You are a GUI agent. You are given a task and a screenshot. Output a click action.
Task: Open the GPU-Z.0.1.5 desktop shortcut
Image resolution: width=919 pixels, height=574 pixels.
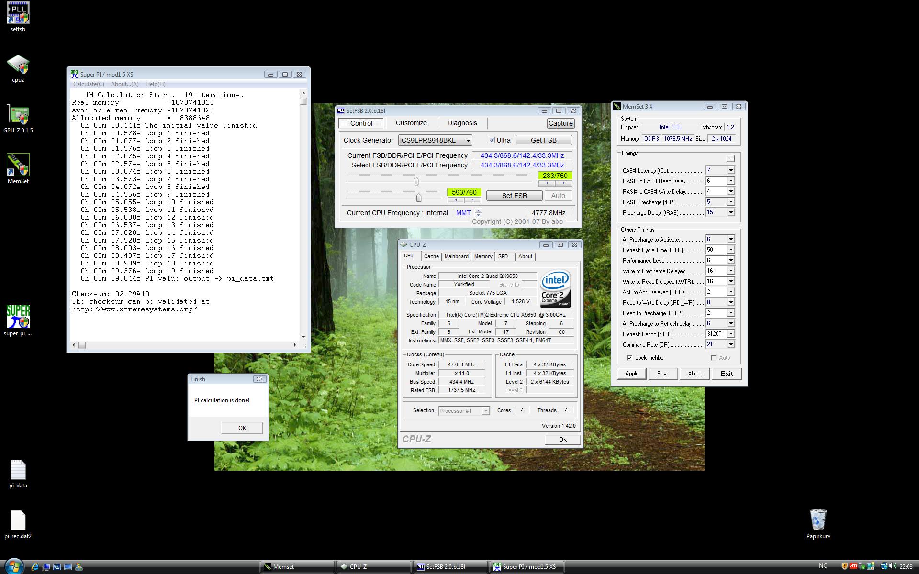18,119
